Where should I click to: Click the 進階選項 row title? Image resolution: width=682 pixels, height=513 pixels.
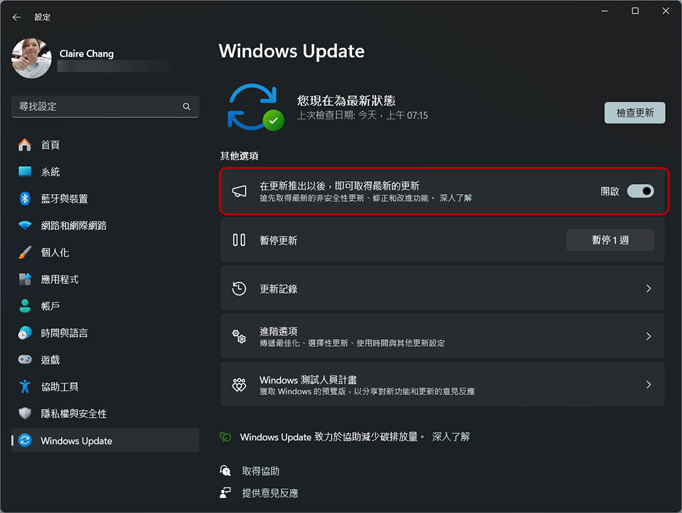278,331
